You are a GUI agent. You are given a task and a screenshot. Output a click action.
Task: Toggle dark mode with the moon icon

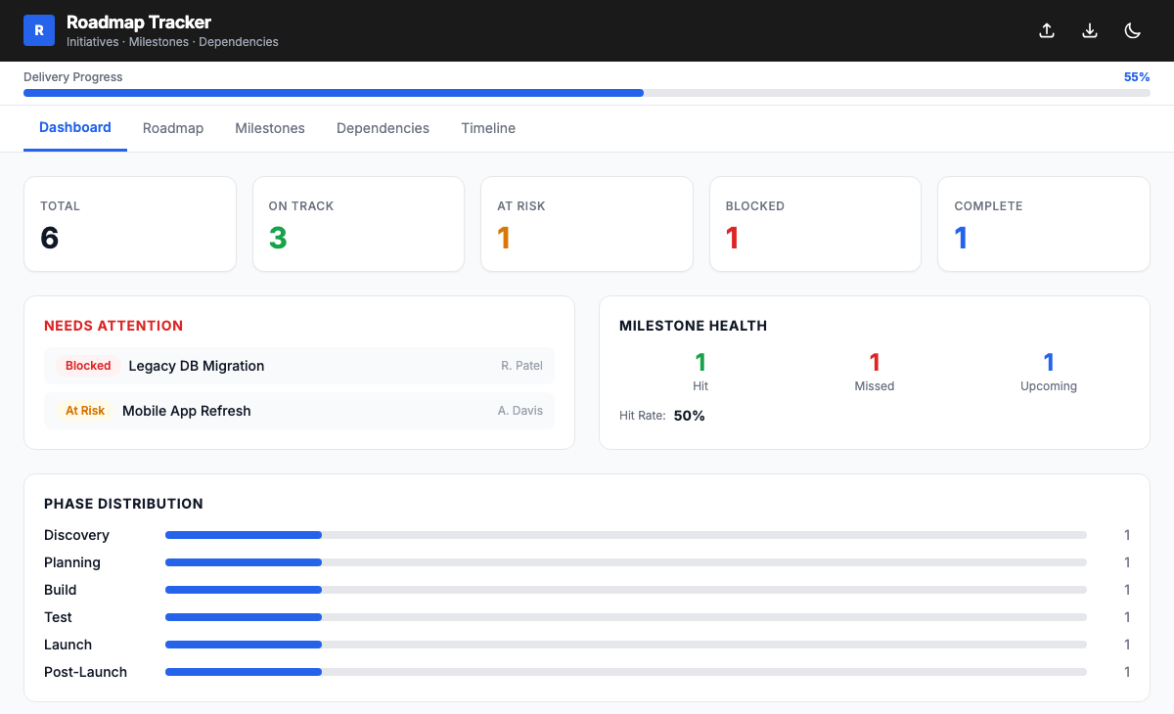pos(1133,30)
